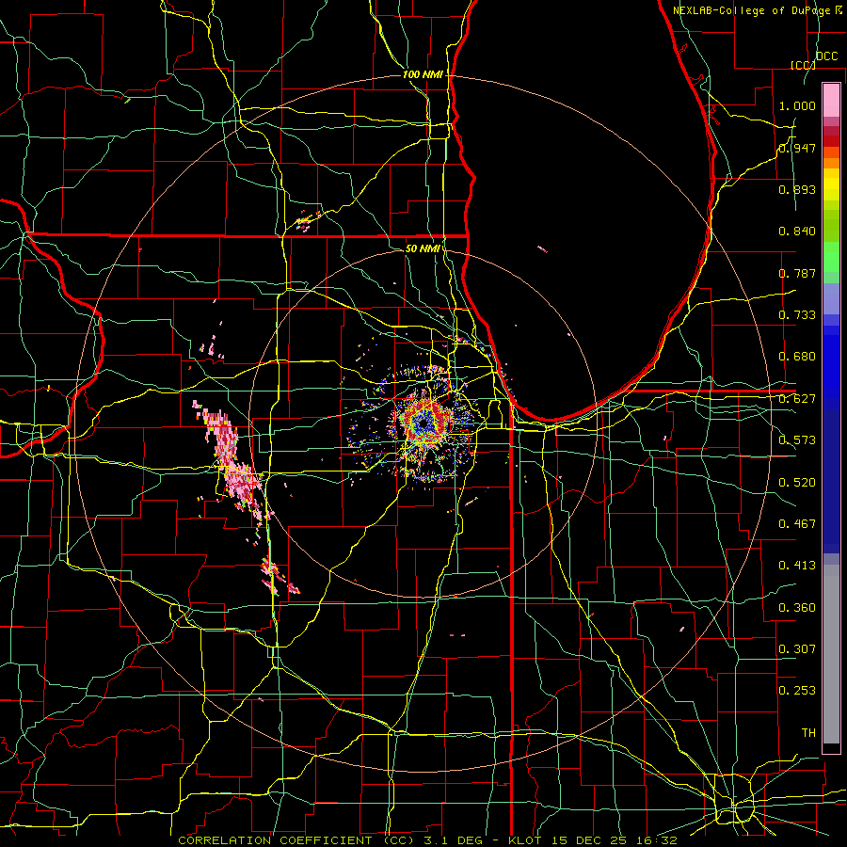
Task: Click the [CC] color scale heading
Action: point(803,65)
